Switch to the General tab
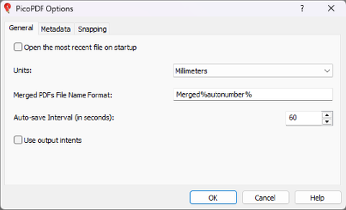This screenshot has width=346, height=210. click(x=21, y=28)
